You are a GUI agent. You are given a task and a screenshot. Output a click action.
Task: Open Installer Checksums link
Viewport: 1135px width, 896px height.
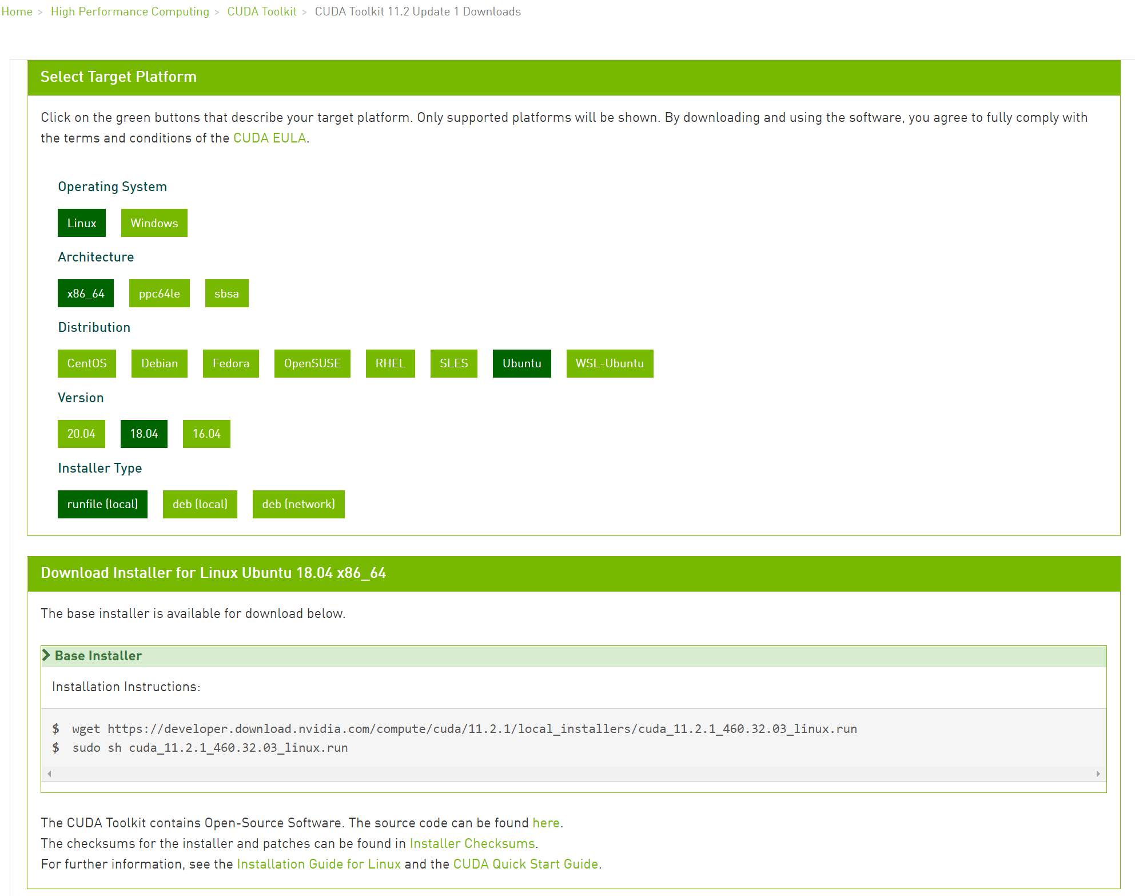point(472,843)
